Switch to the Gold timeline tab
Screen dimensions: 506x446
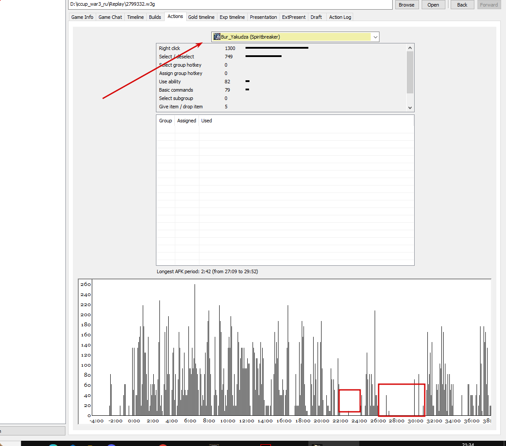pyautogui.click(x=201, y=17)
